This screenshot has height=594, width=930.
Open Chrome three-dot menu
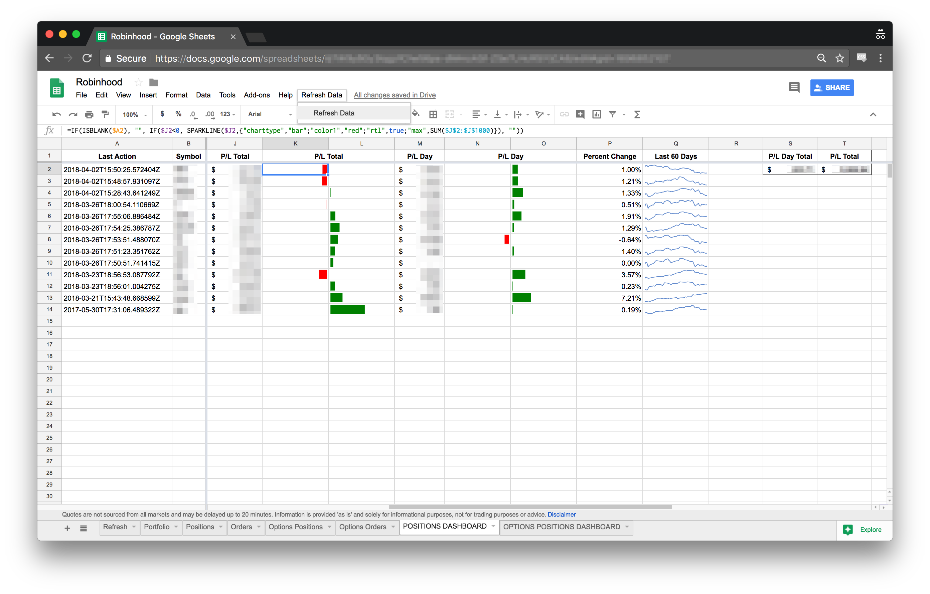click(x=880, y=58)
